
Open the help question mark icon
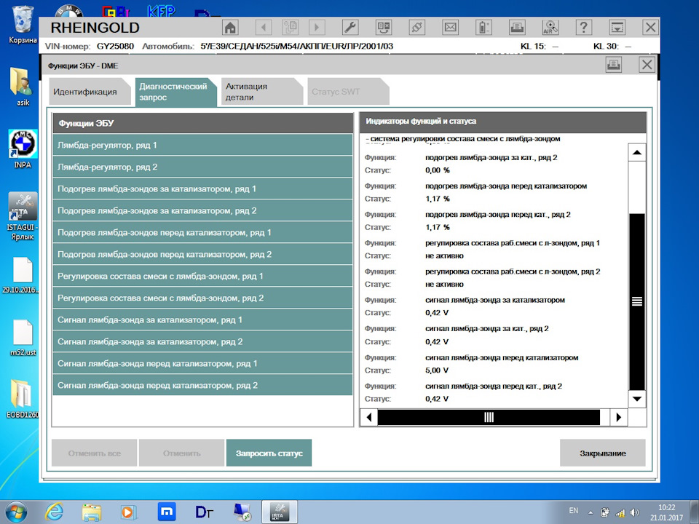tap(583, 28)
